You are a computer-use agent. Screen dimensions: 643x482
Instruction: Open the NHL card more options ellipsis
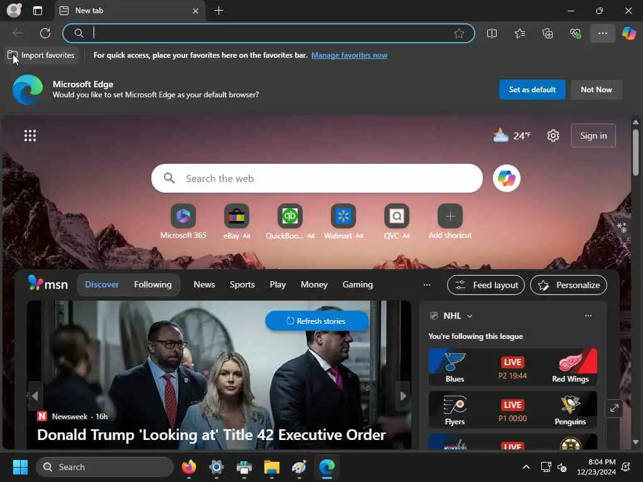coord(588,316)
